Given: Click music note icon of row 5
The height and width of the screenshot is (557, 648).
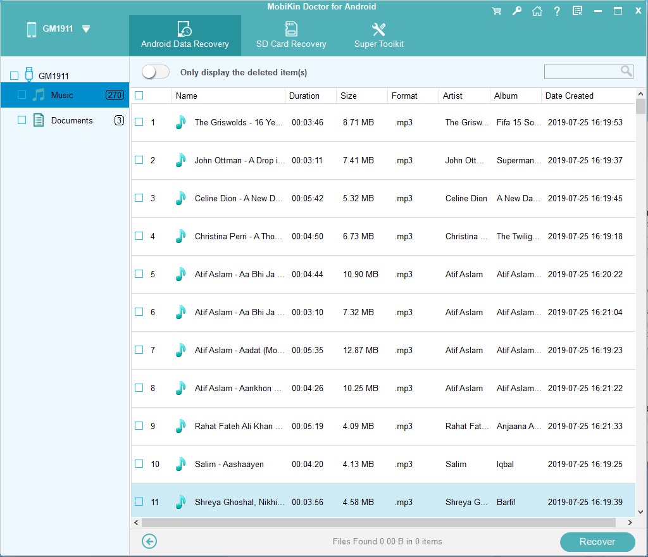Looking at the screenshot, I should click(x=180, y=274).
